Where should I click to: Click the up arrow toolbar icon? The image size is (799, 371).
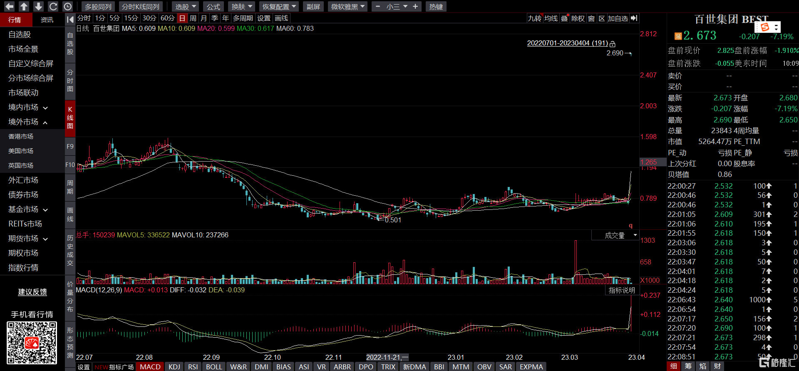pyautogui.click(x=24, y=6)
